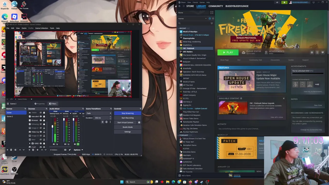Hide the Video Capture source
This screenshot has width=329, height=185.
[x=41, y=132]
